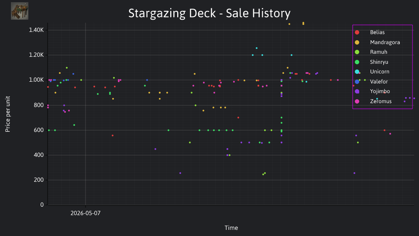Click the yellow Mandragora legend dot
419x236 pixels.
(357, 42)
